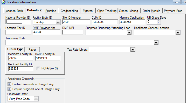Image resolution: width=187 pixels, height=103 pixels.
Task: Expand the Taxonomy Code dropdown
Action: click(x=156, y=43)
